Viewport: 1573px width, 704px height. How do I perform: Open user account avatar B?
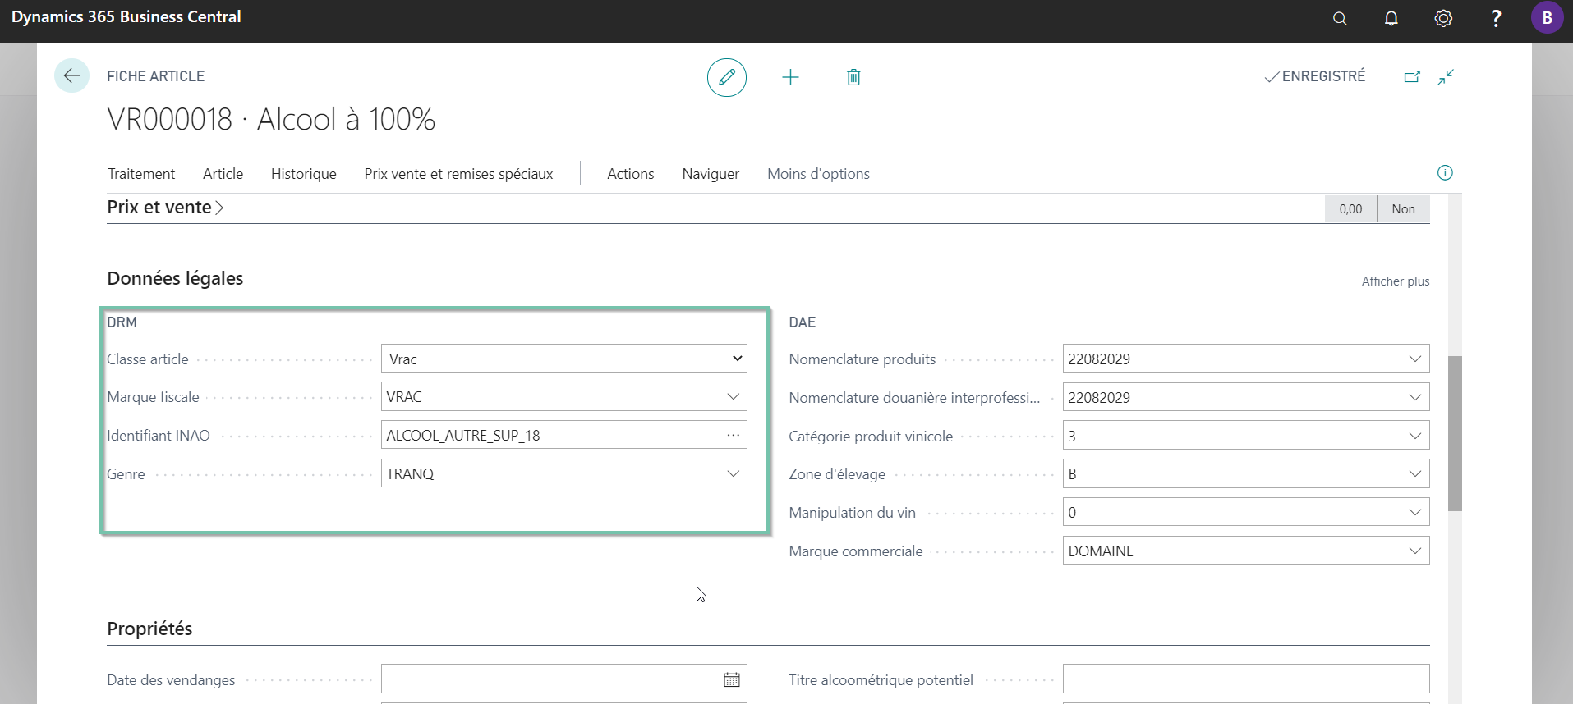pyautogui.click(x=1548, y=17)
